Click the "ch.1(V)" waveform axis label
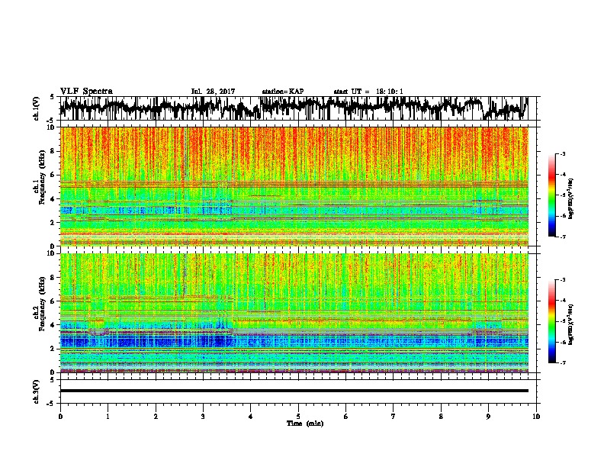 37,108
